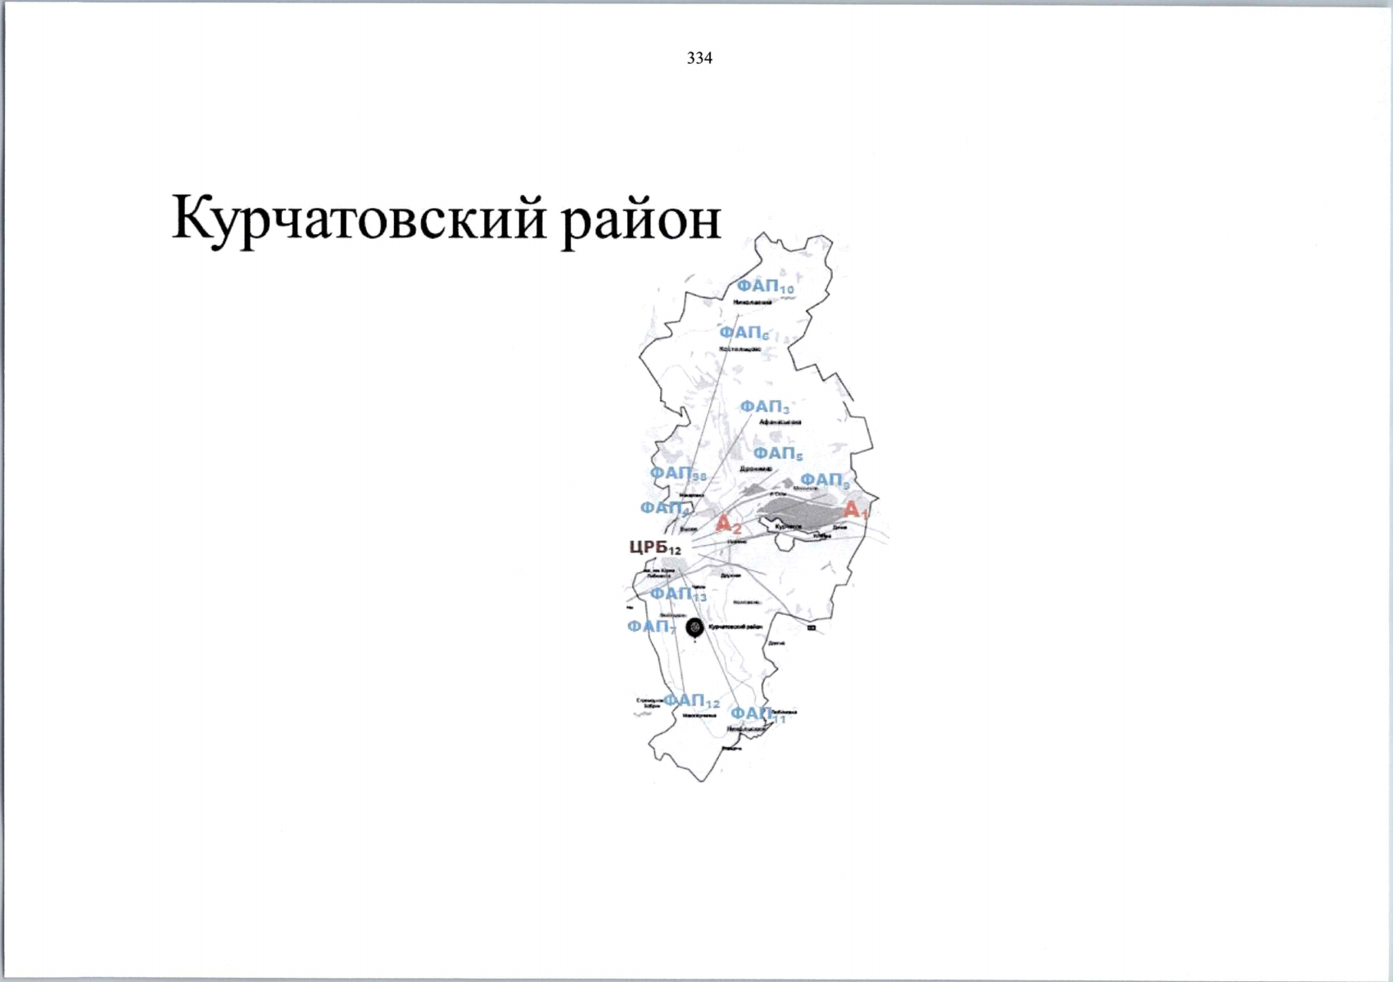Select the ФАП98 label on the left

pyautogui.click(x=676, y=475)
